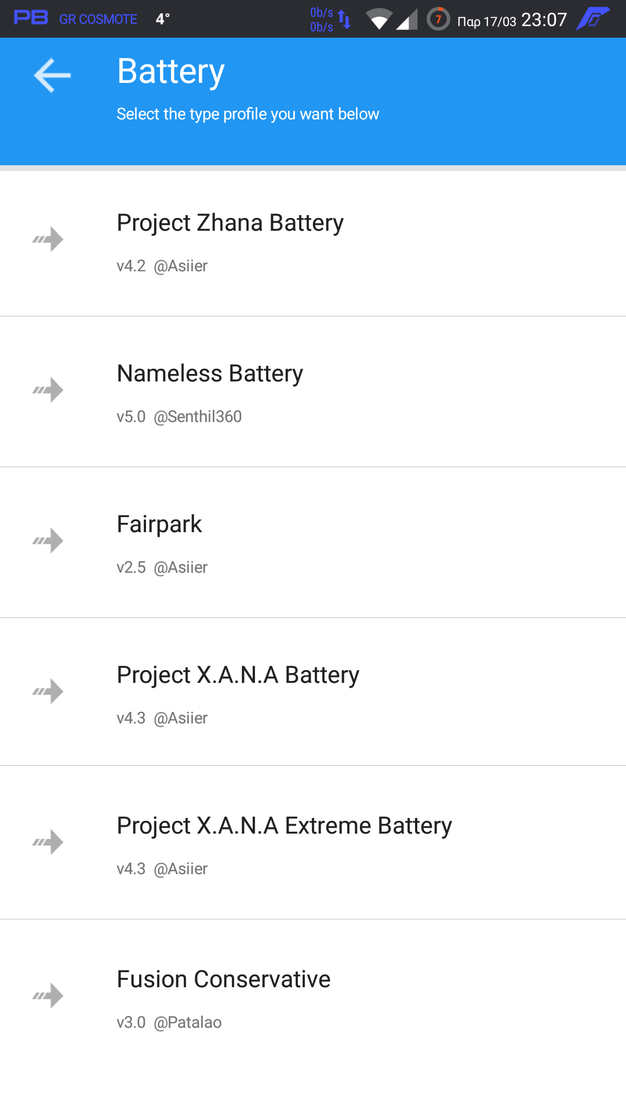Tap the Wi-Fi signal status icon
The image size is (626, 1113).
pos(379,20)
